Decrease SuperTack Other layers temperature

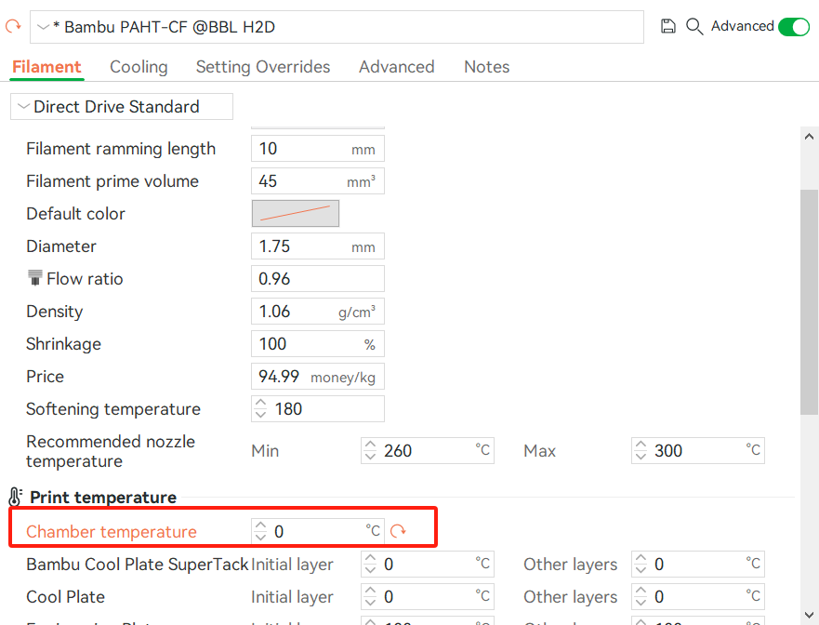(x=641, y=569)
